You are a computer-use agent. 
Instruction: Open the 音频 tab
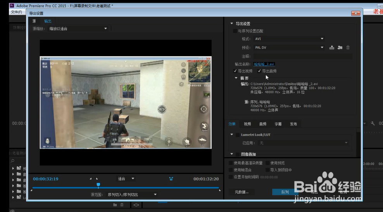(262, 124)
